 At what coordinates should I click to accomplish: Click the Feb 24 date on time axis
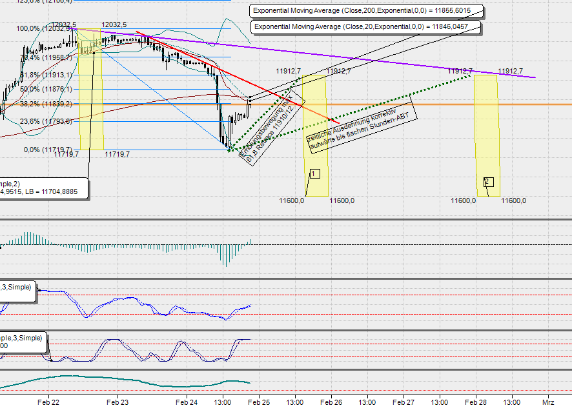[x=187, y=402]
